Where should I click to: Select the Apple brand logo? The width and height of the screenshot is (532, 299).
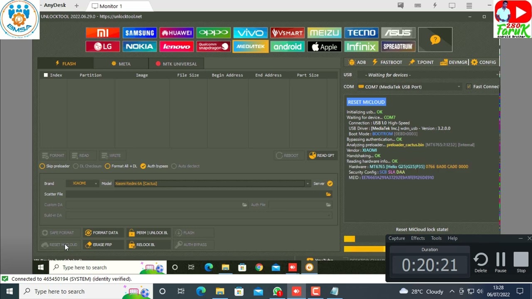click(324, 47)
